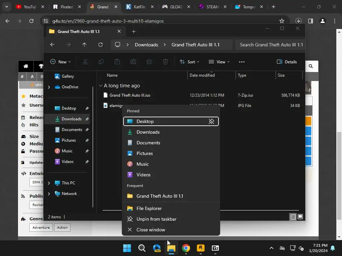Select Downloads in the jump list

tap(171, 132)
